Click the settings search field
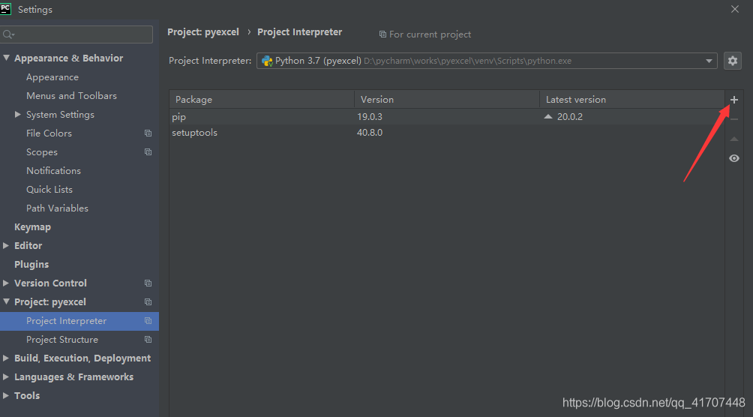This screenshot has height=417, width=753. 76,34
